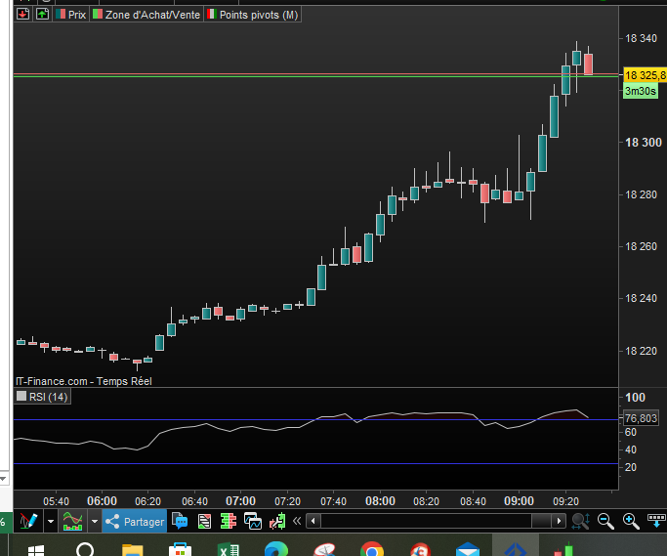Click the 3m30s countdown timer label
Screen dimensions: 667x556
click(x=641, y=91)
